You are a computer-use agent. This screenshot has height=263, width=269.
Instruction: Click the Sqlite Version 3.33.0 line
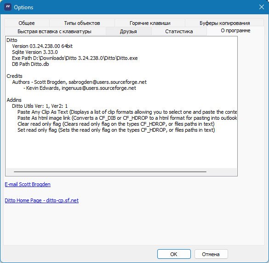[x=35, y=52]
